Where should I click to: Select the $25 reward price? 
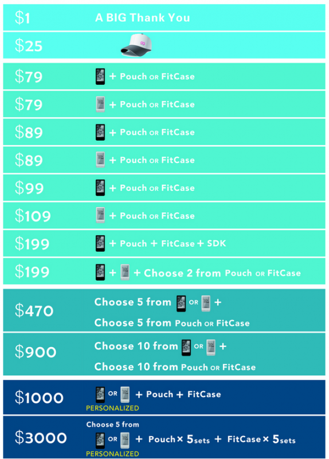tap(29, 46)
